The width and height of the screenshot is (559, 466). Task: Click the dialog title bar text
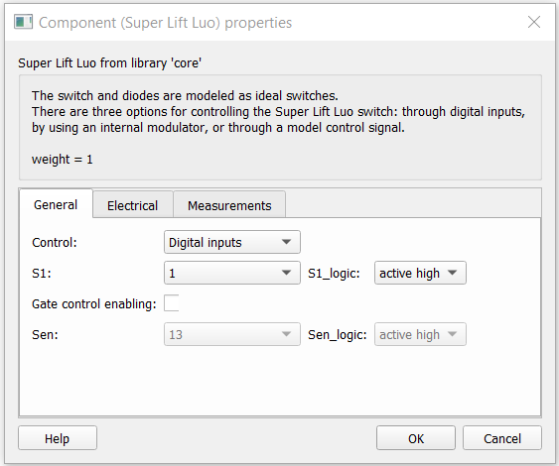[165, 23]
